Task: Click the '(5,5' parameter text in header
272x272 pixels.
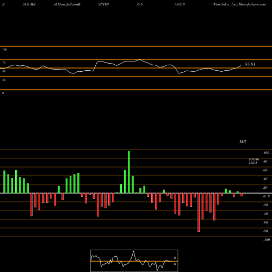Action: pos(140,4)
